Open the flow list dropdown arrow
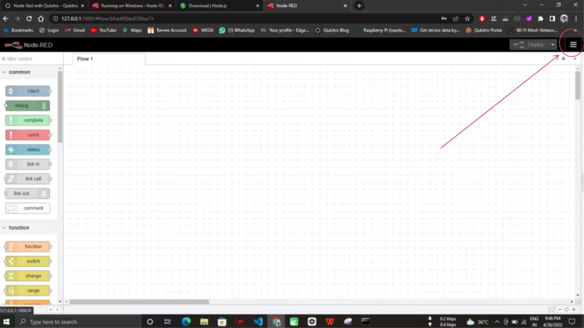Screen dimensions: 584x328 coord(575,59)
